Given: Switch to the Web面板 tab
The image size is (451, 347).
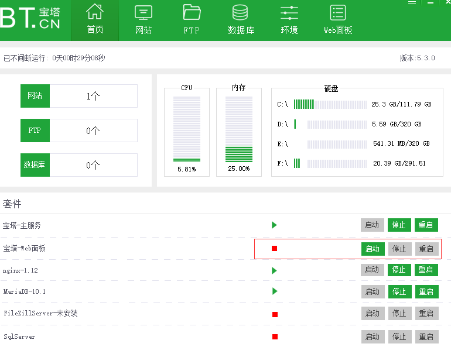Looking at the screenshot, I should click(338, 20).
